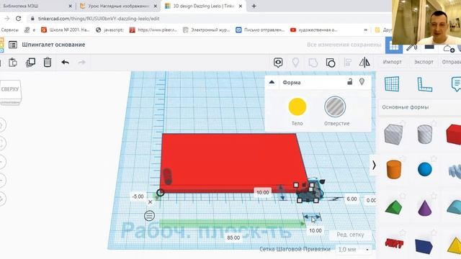Open a new browser tab
This screenshot has width=461, height=259.
[x=254, y=6]
